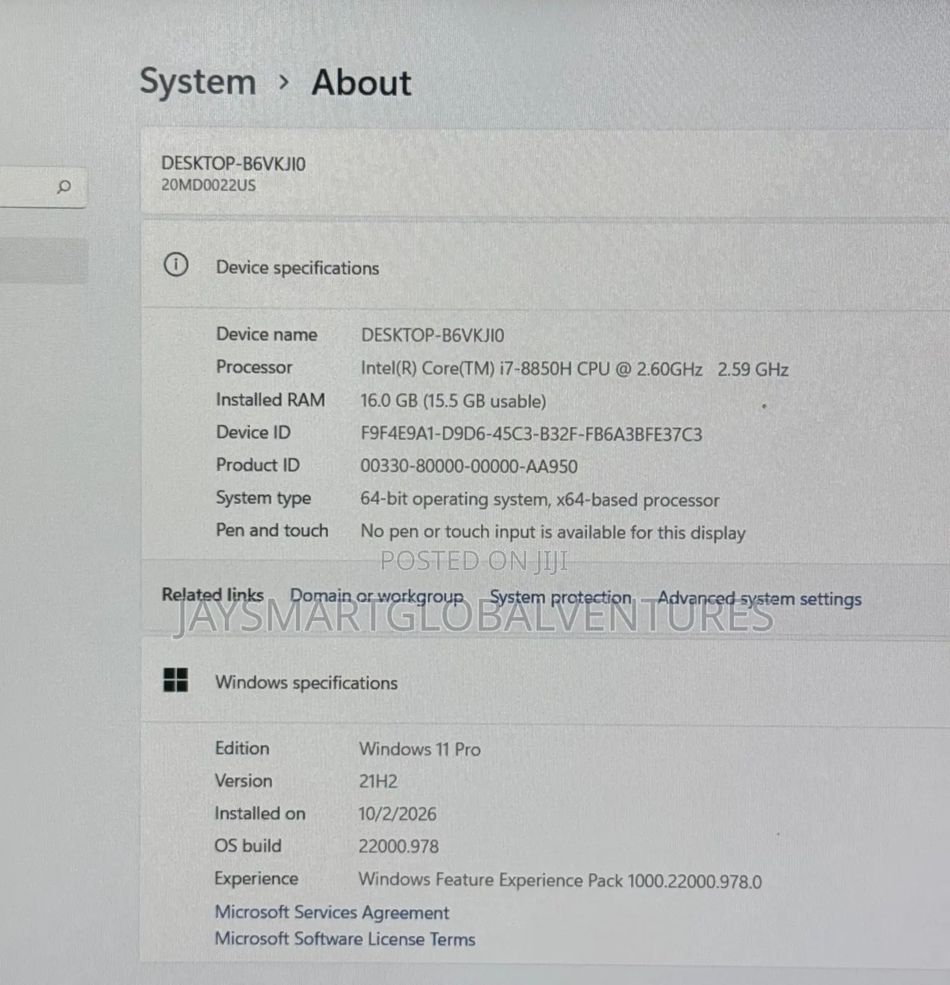Open System protection link
This screenshot has width=950, height=985.
[x=560, y=597]
